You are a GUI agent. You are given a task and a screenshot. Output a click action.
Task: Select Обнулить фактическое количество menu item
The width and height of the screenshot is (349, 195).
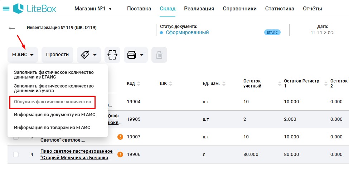[x=53, y=102]
